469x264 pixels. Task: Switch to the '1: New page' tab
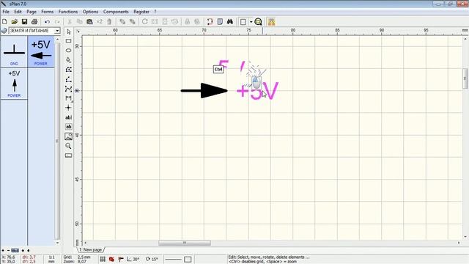tap(91, 249)
